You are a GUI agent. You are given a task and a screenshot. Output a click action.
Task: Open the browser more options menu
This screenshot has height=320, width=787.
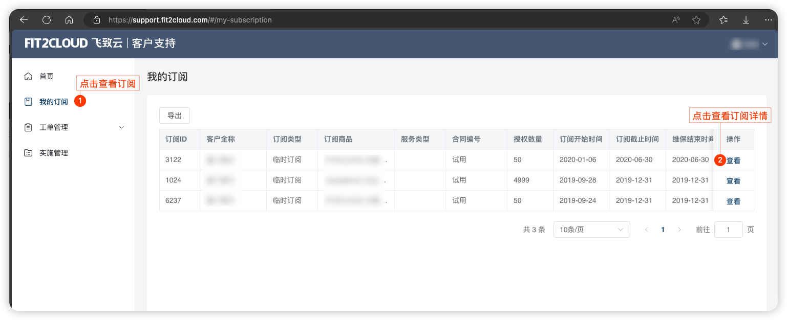point(768,19)
